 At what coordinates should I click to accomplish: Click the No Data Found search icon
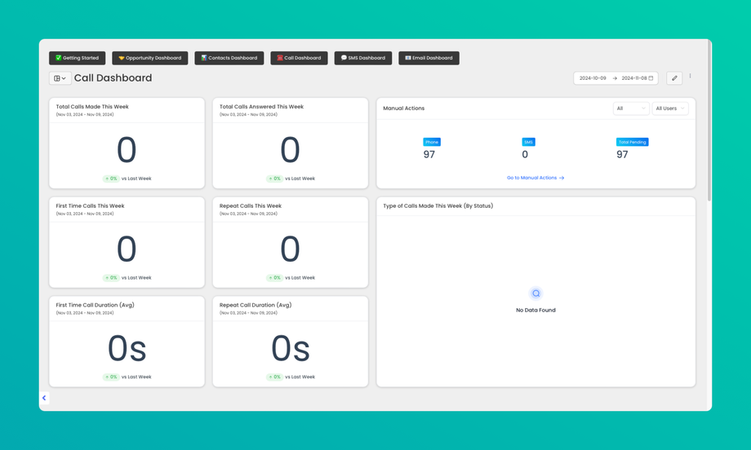pyautogui.click(x=535, y=293)
